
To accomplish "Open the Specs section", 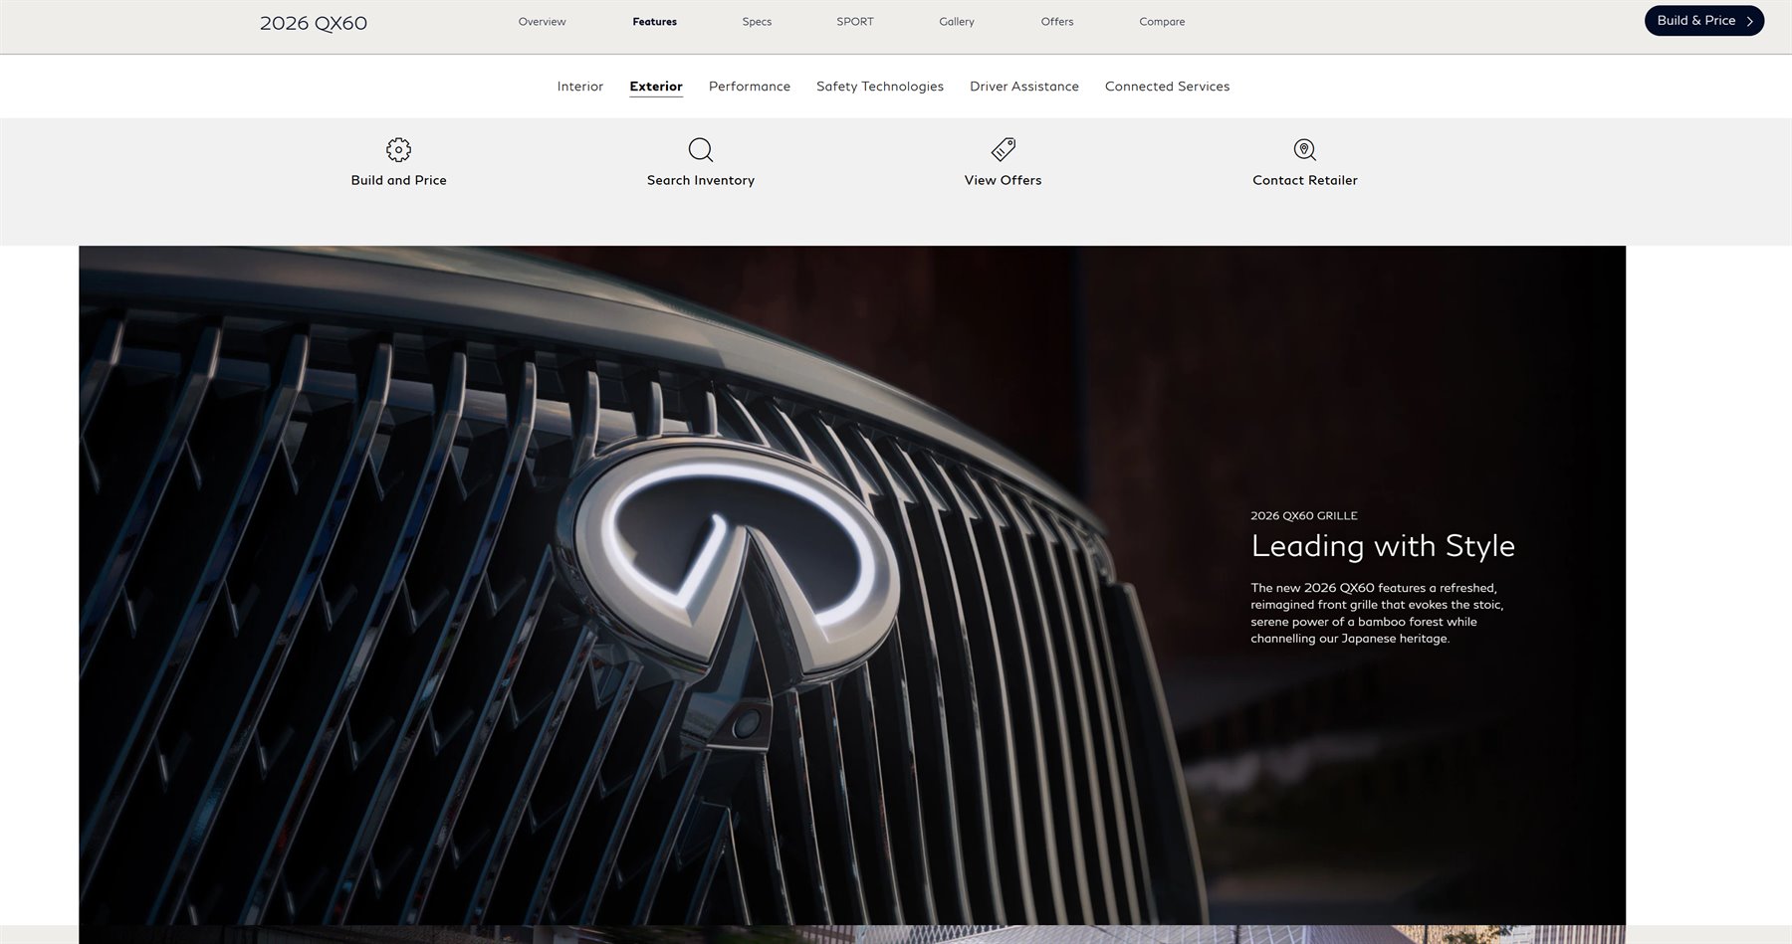I will pyautogui.click(x=756, y=21).
